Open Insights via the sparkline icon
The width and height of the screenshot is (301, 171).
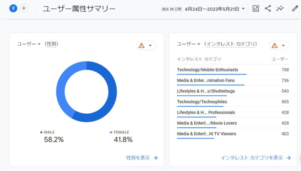coord(280,9)
